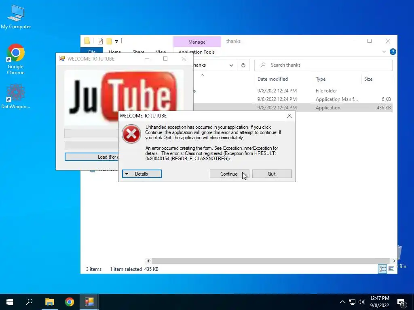Screen dimensions: 414x310
Task: Click the red error icon in dialog
Action: pyautogui.click(x=131, y=134)
